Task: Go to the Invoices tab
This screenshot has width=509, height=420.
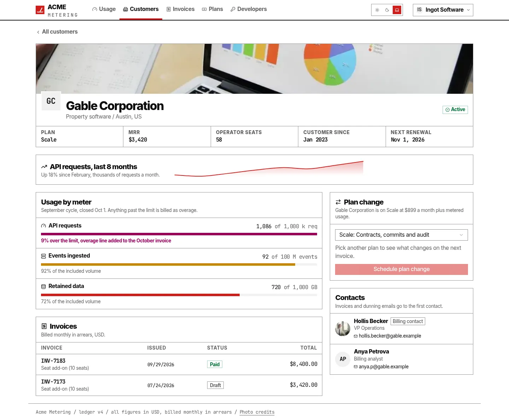Action: pos(180,9)
